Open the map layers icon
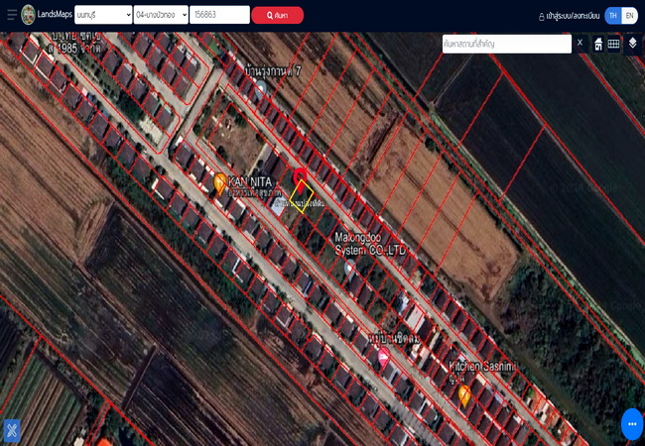Viewport: 645px width, 446px height. coord(633,43)
